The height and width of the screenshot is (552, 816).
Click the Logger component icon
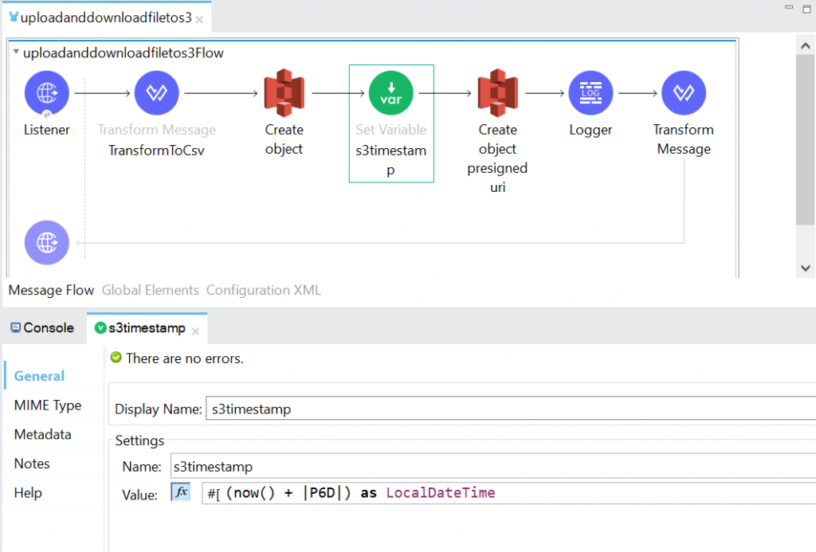point(590,92)
